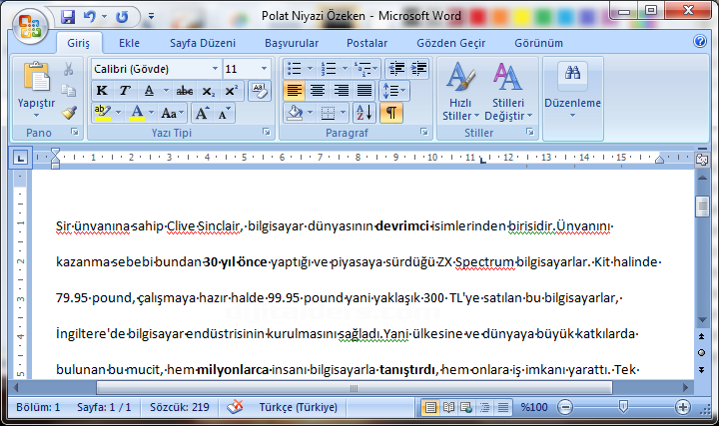Viewport: 719px width, 426px height.
Task: Apply bullet list formatting
Action: (x=294, y=69)
